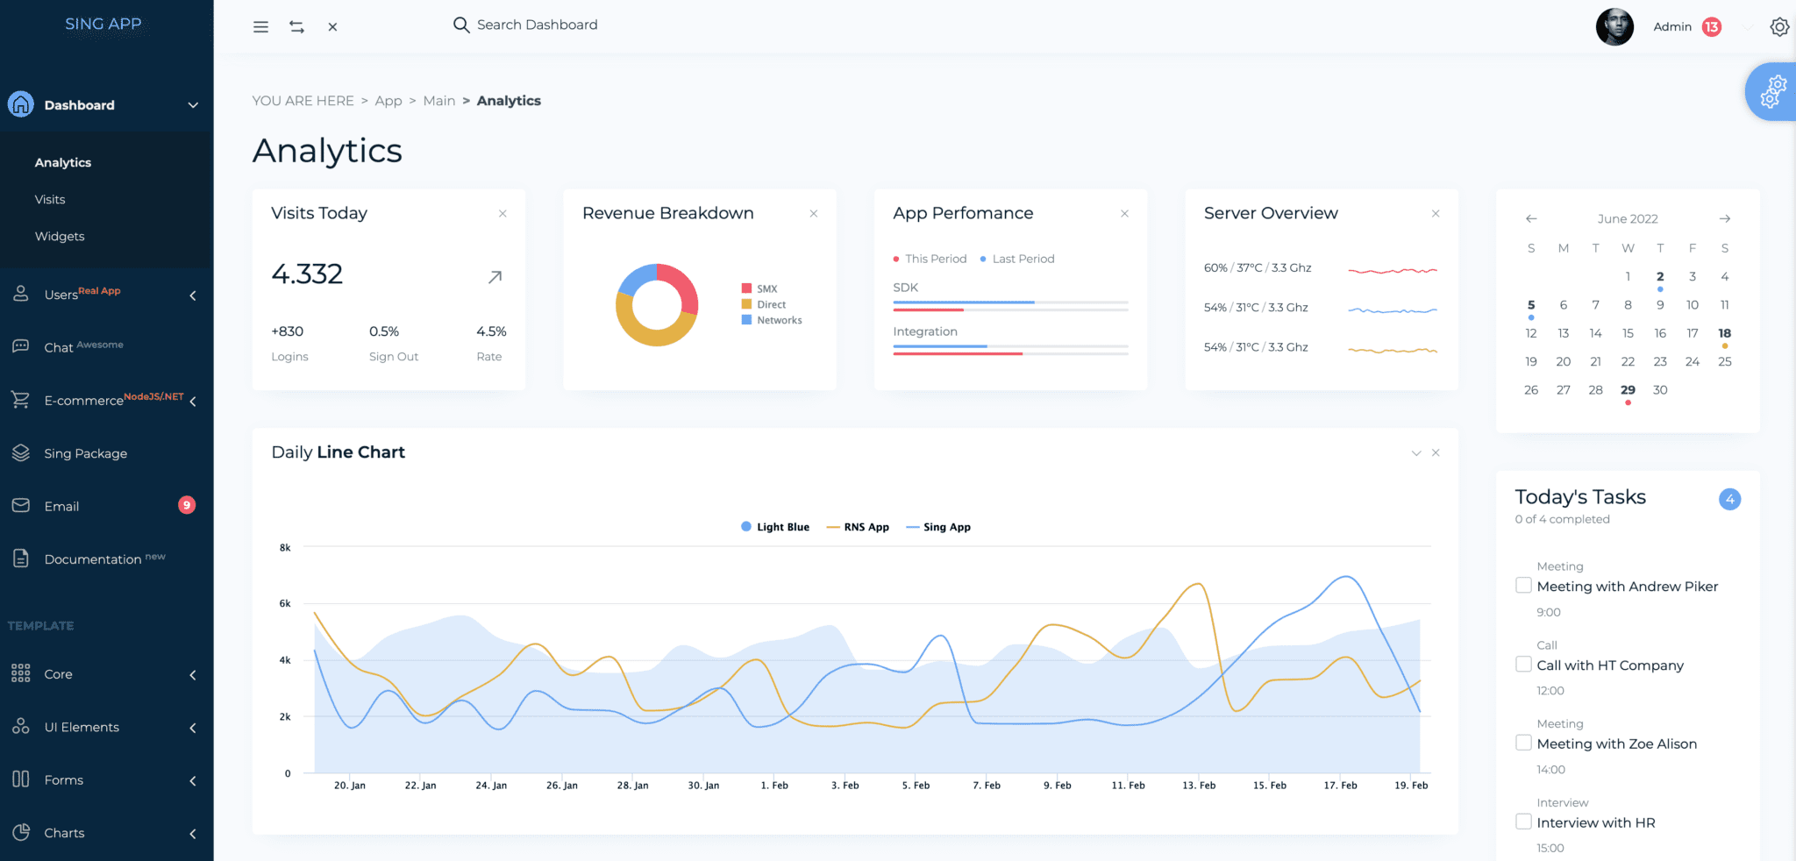Click the Visits Today arrow icon
Screen dimensions: 1796x861
pyautogui.click(x=495, y=276)
